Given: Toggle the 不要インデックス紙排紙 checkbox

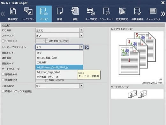Looking at the screenshot, I should tap(3, 91).
